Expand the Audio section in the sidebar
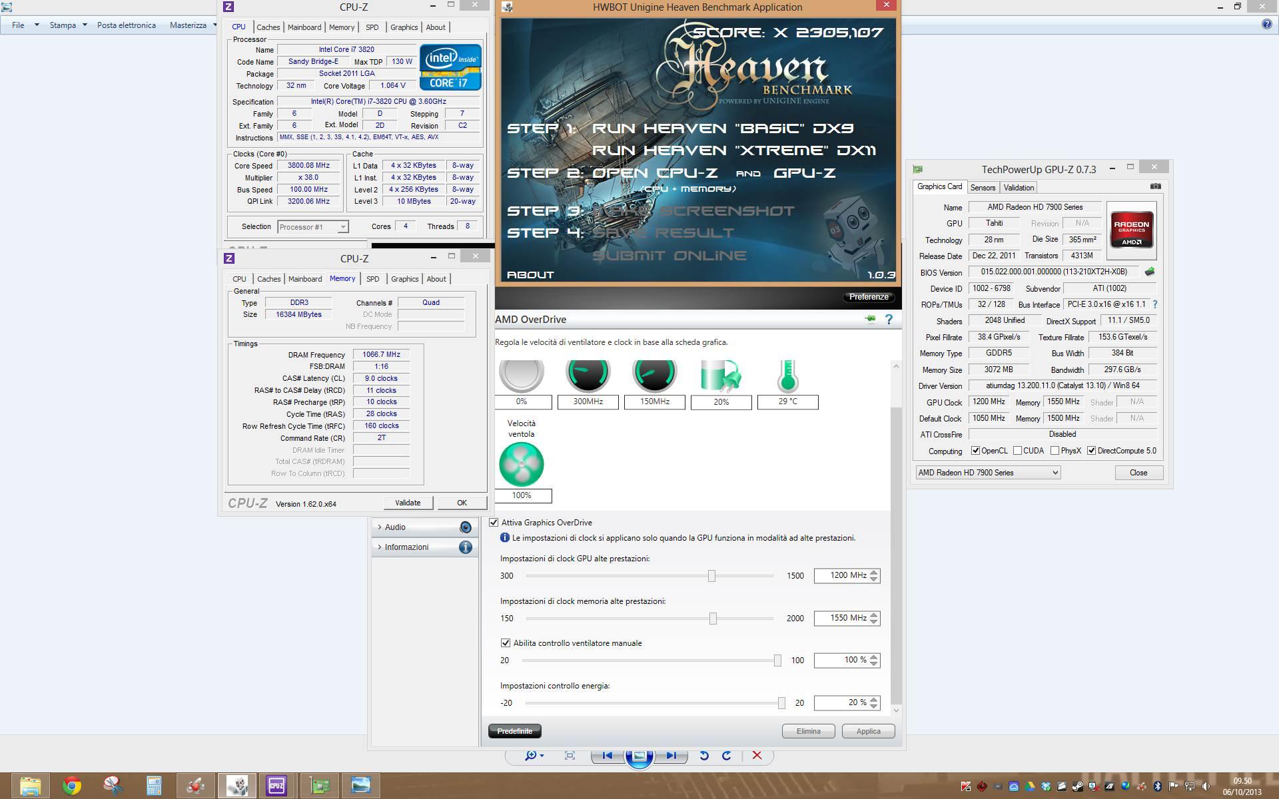 [x=425, y=527]
